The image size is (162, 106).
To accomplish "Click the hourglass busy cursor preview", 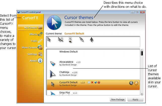I will [70, 40].
